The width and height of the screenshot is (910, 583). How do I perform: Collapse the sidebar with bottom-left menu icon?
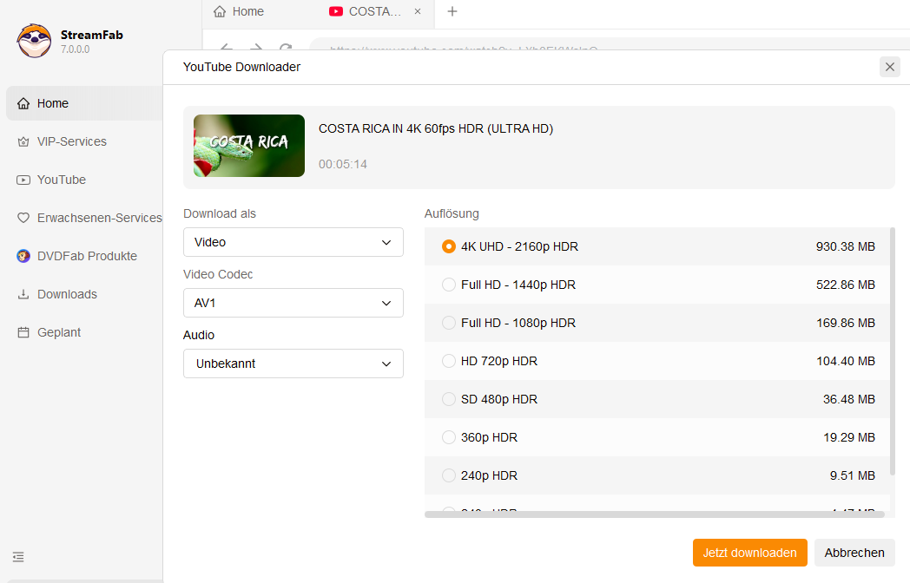18,557
